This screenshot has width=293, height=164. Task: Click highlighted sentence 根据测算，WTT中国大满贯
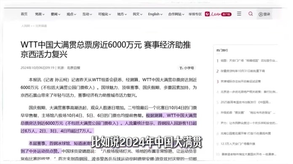[109, 123]
